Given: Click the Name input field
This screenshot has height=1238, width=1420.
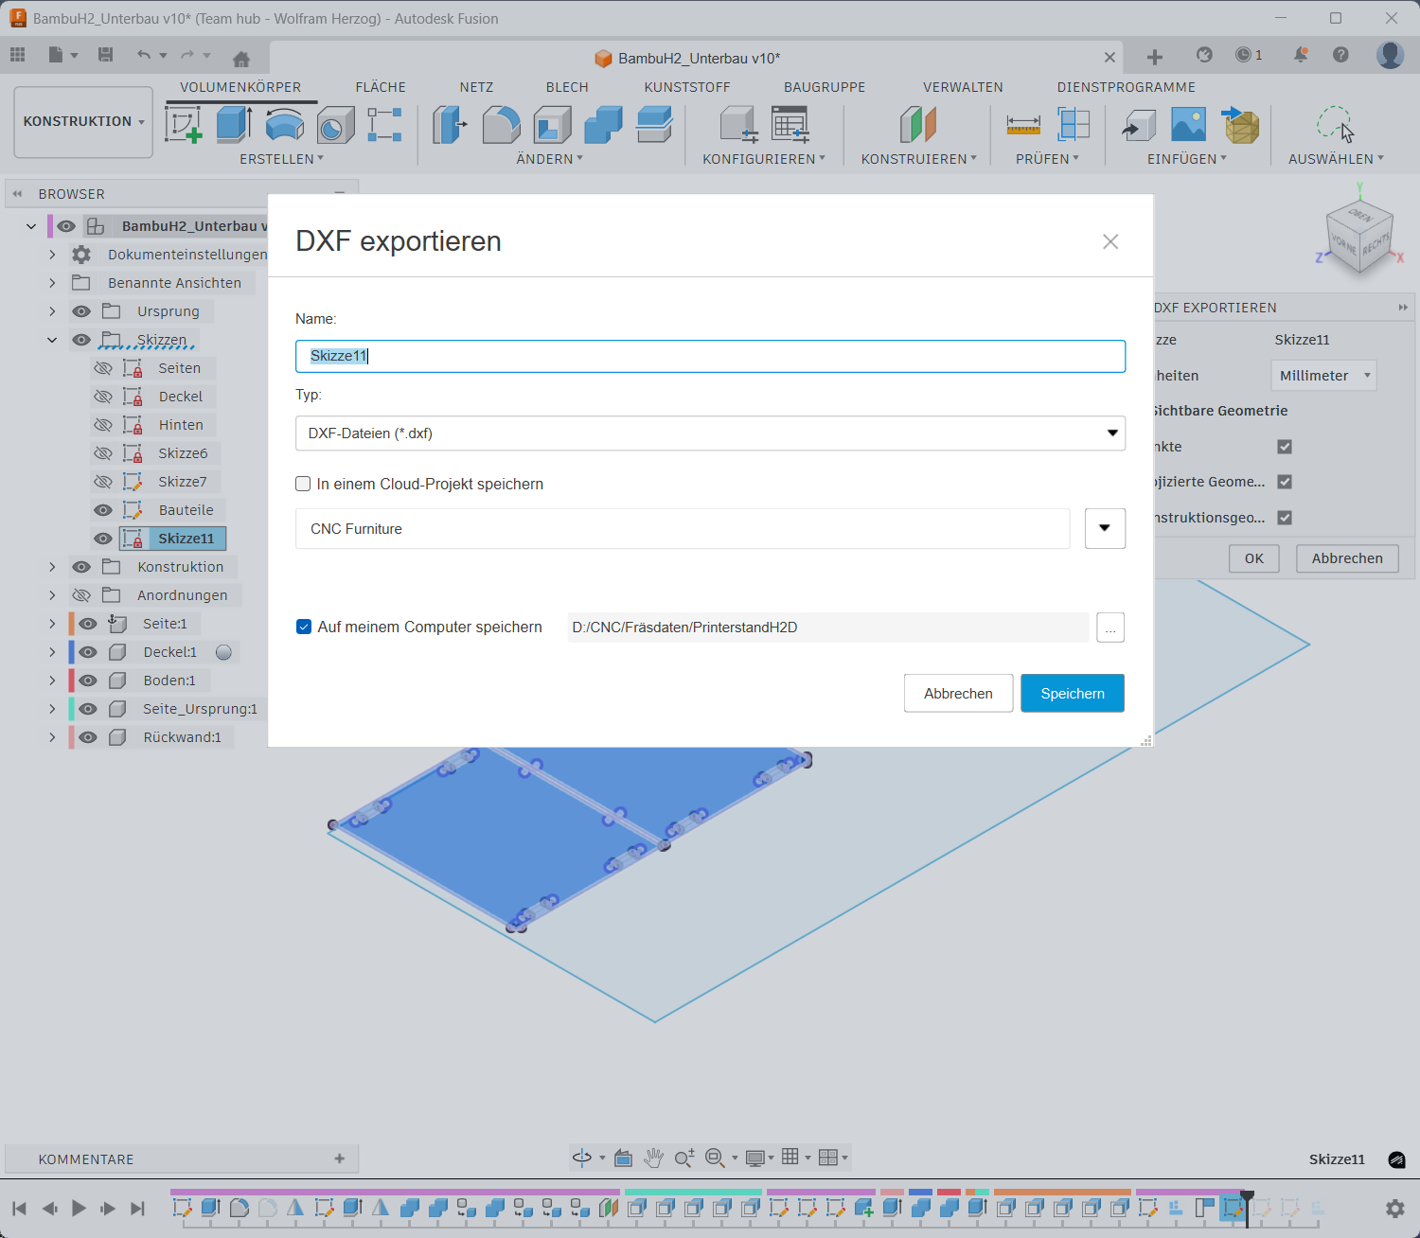Looking at the screenshot, I should tap(710, 356).
